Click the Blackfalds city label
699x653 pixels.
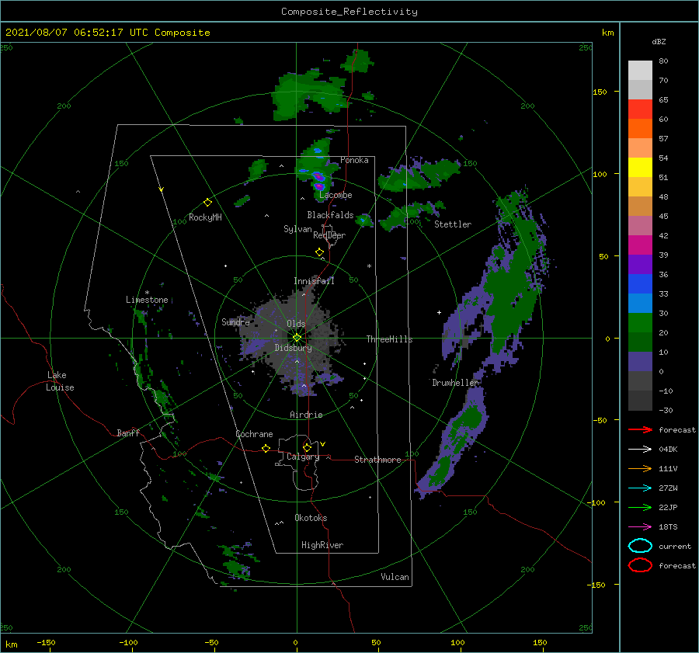pyautogui.click(x=330, y=215)
